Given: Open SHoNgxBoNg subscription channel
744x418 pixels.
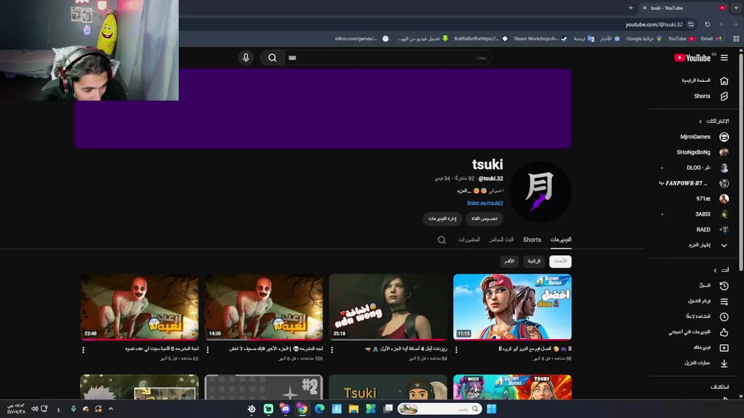Looking at the screenshot, I should click(x=703, y=152).
